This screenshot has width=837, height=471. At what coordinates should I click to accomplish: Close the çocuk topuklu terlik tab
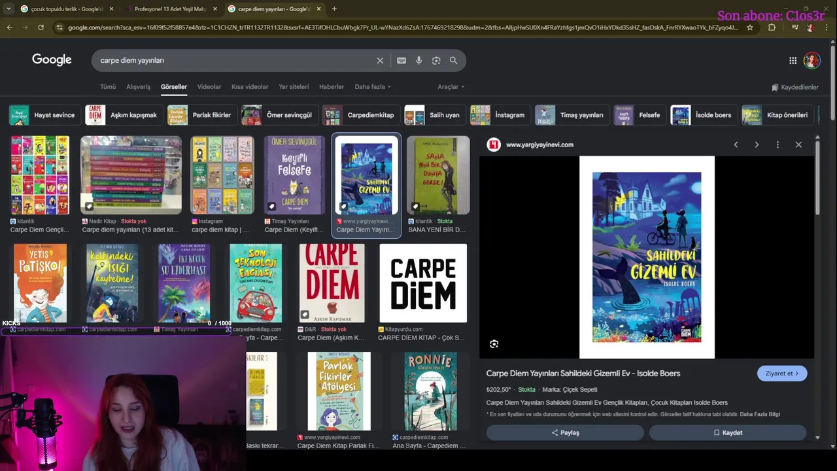pyautogui.click(x=111, y=9)
